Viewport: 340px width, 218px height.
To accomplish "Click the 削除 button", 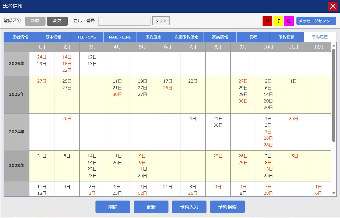I will [x=113, y=207].
